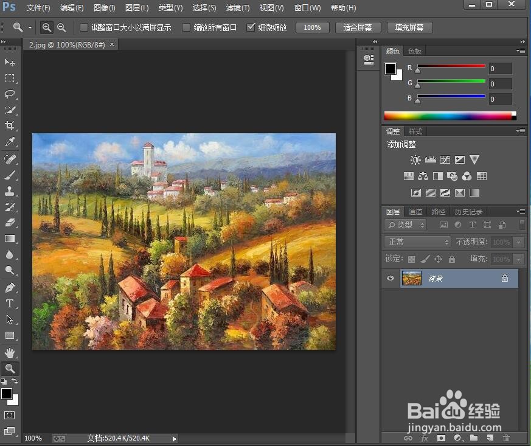Delete layer with trash icon
The width and height of the screenshot is (531, 446).
coord(506,438)
